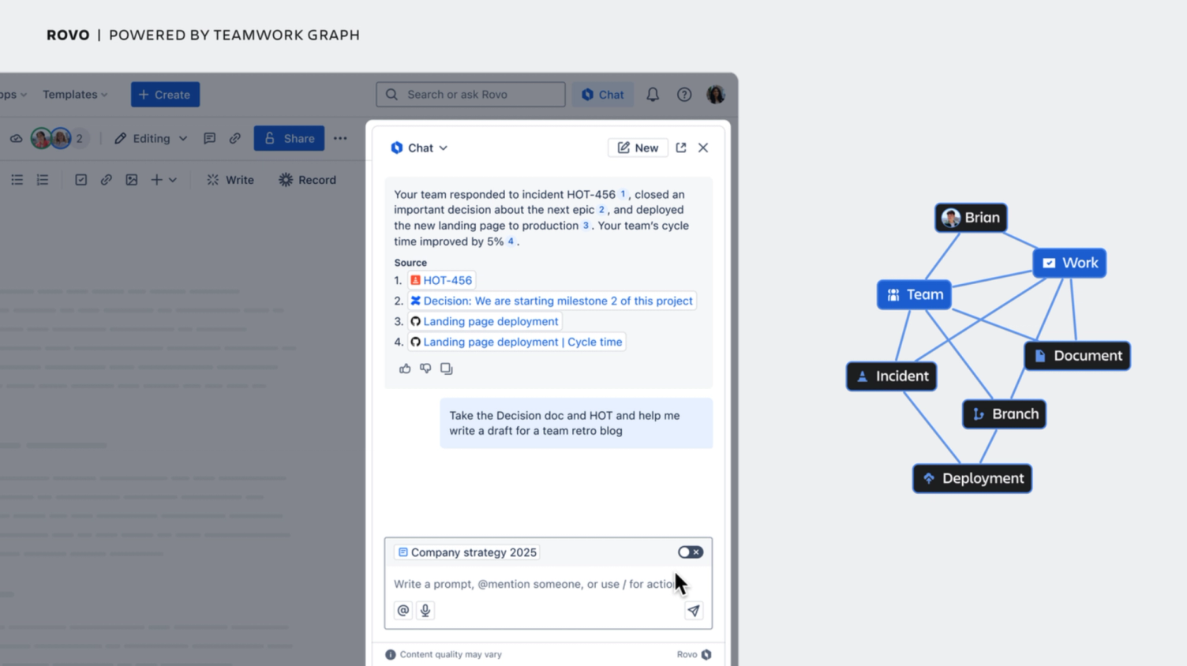Click the Company strategy 2025 context chip
The image size is (1187, 666).
click(467, 552)
